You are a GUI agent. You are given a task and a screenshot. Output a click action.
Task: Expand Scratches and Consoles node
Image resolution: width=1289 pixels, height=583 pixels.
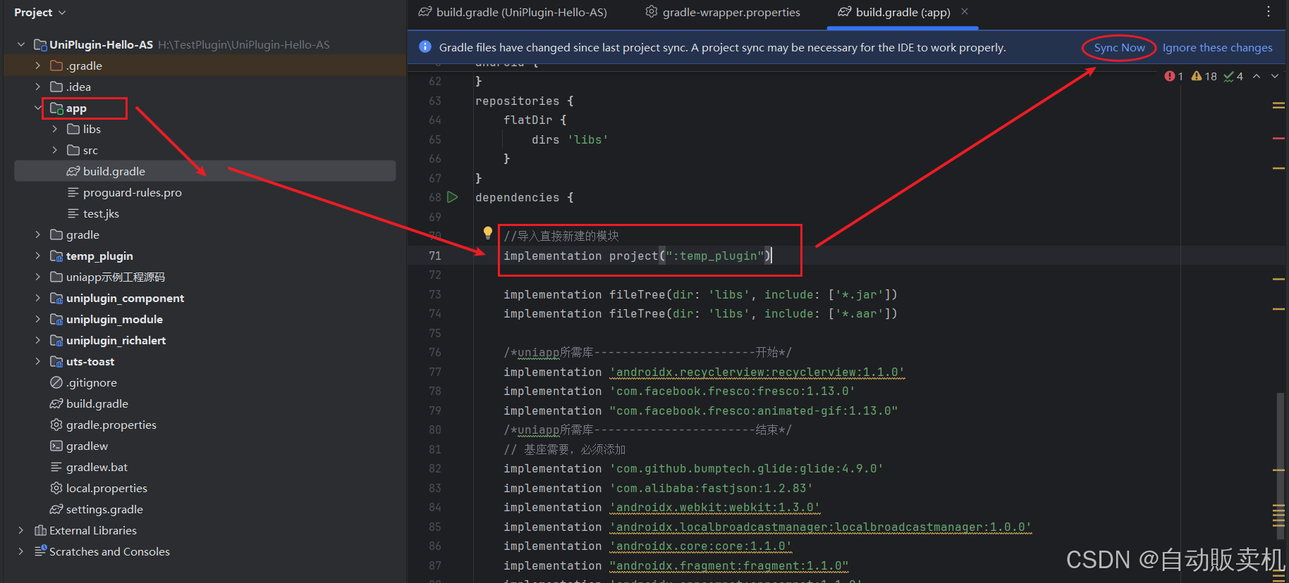pos(21,551)
